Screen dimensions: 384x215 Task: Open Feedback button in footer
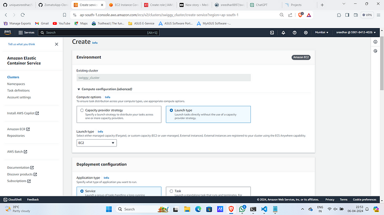[x=33, y=199]
